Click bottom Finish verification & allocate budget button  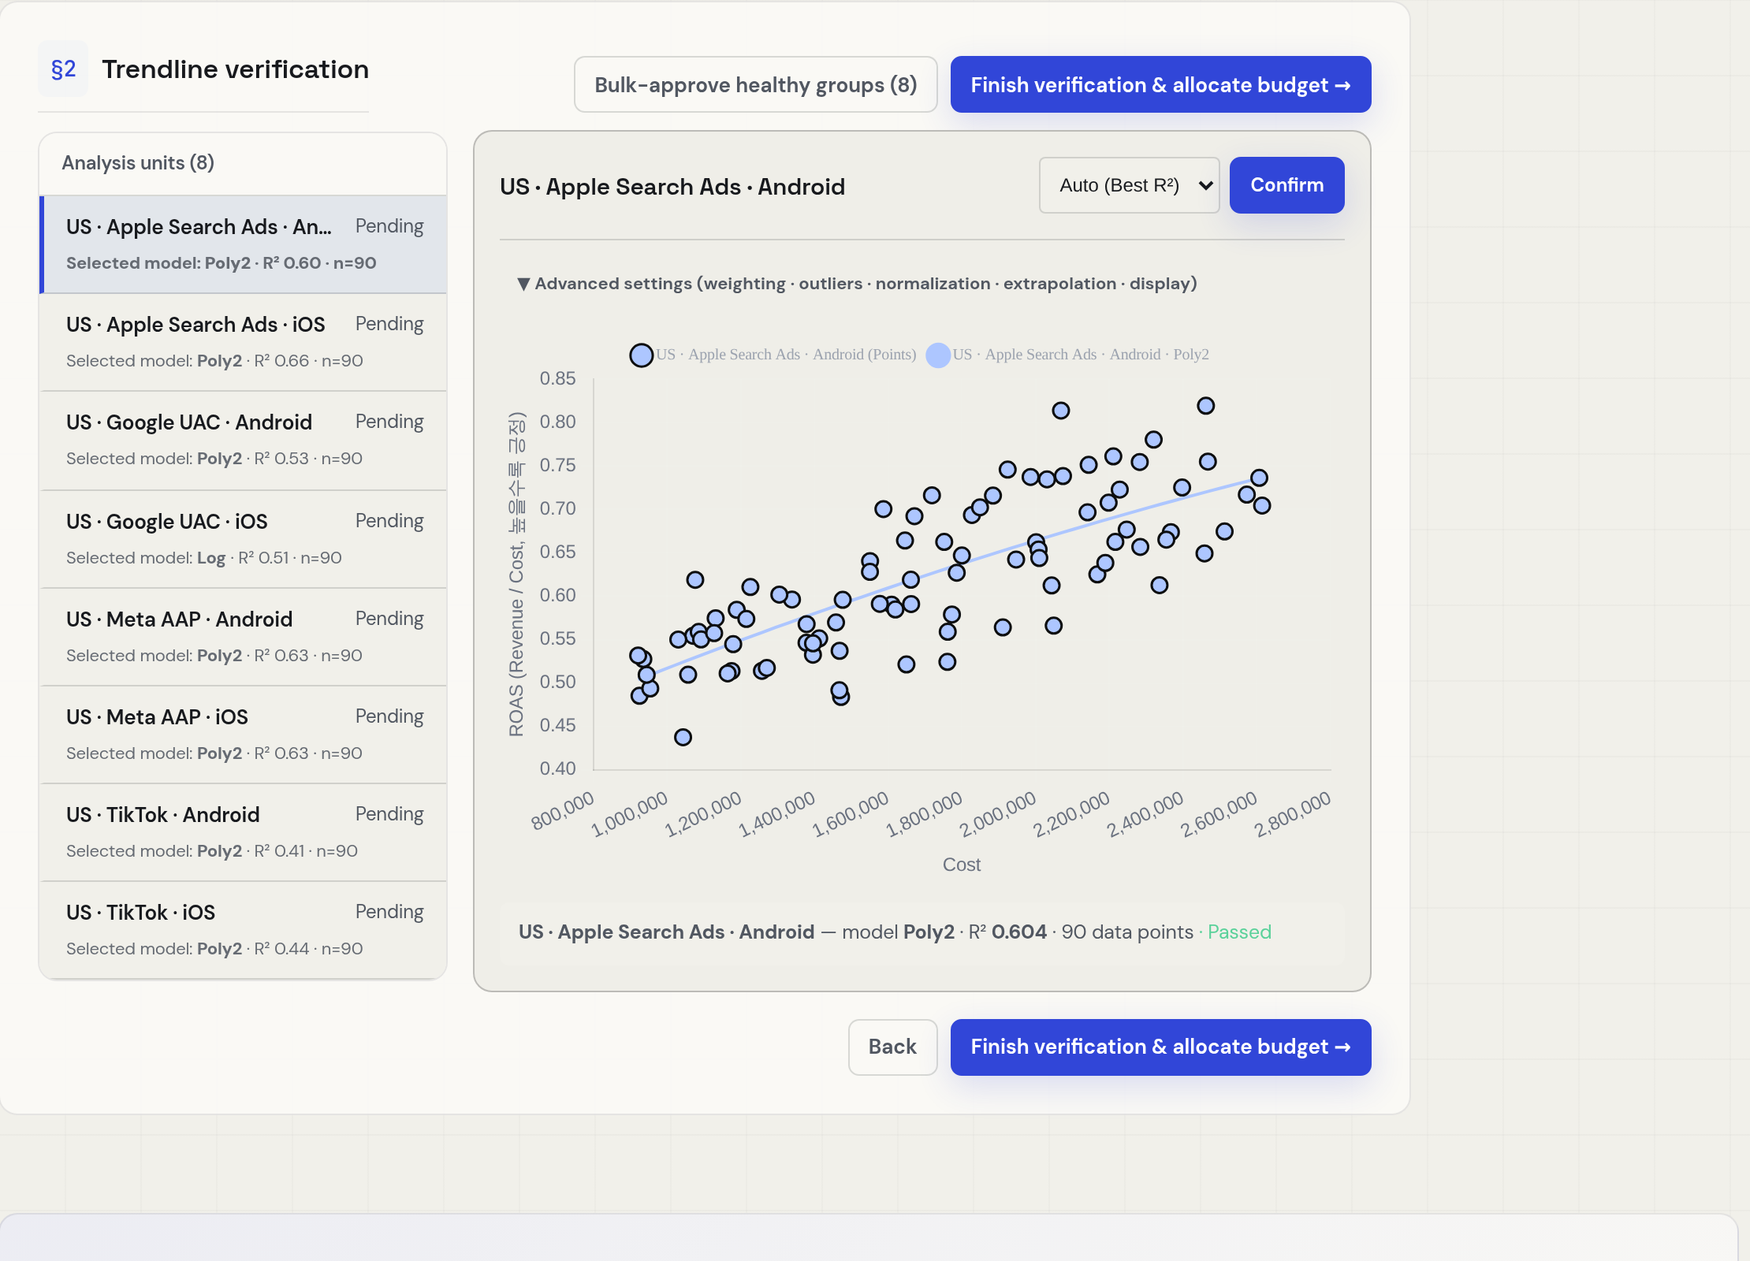[x=1160, y=1047]
